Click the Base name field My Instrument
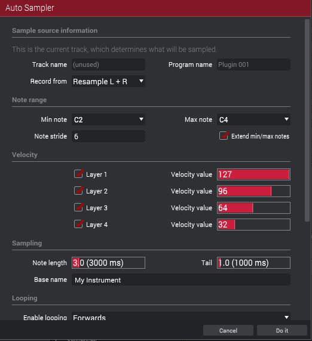This screenshot has height=341, width=312. [181, 279]
